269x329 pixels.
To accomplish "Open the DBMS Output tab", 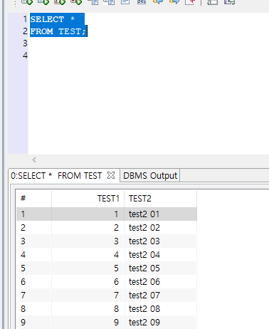I will click(x=150, y=176).
